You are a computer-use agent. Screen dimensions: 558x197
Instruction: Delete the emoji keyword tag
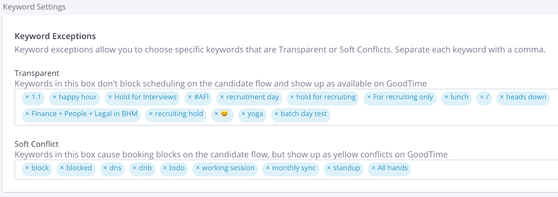pyautogui.click(x=216, y=114)
